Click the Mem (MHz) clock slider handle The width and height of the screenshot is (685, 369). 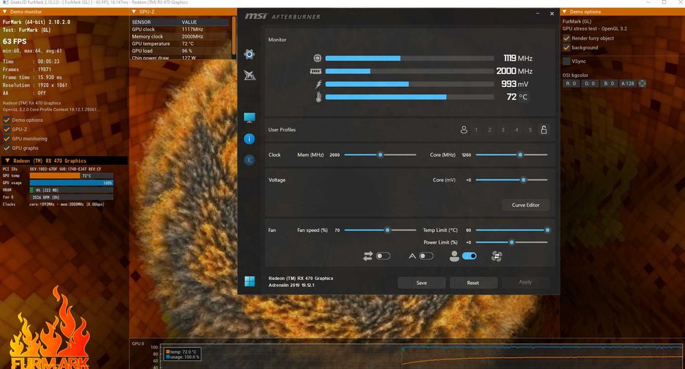pos(380,155)
